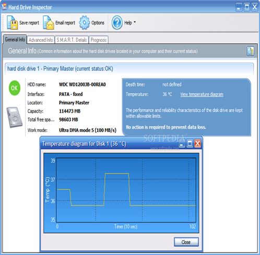Image resolution: width=260 pixels, height=255 pixels.
Task: Click the Options label in toolbar
Action: tap(98, 23)
